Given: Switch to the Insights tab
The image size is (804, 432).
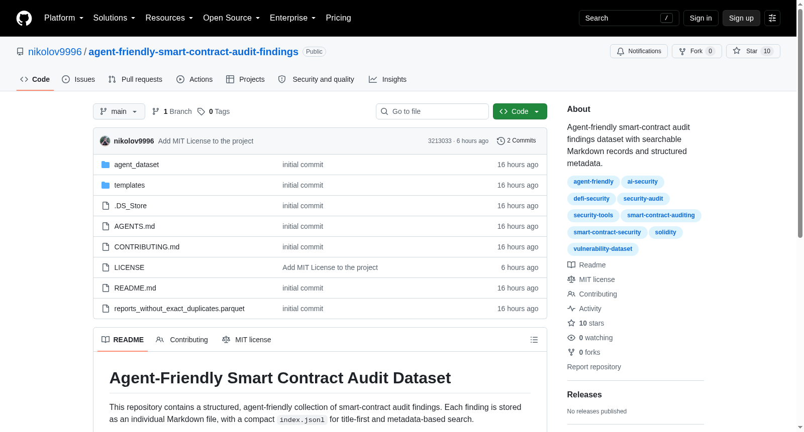Looking at the screenshot, I should coord(387,79).
